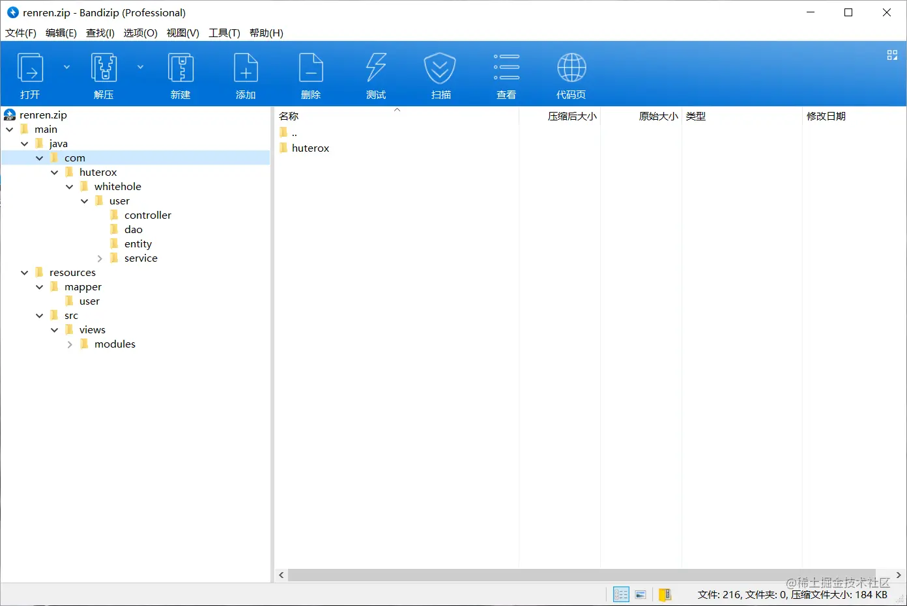907x606 pixels.
Task: Click the renren.zip archive icon in tree
Action: (10, 115)
